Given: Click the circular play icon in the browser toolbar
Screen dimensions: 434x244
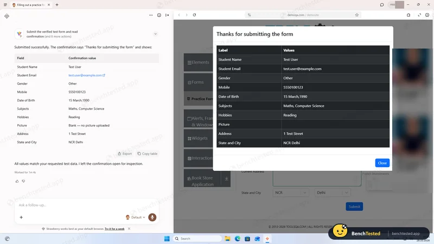Looking at the screenshot, I should point(427,15).
